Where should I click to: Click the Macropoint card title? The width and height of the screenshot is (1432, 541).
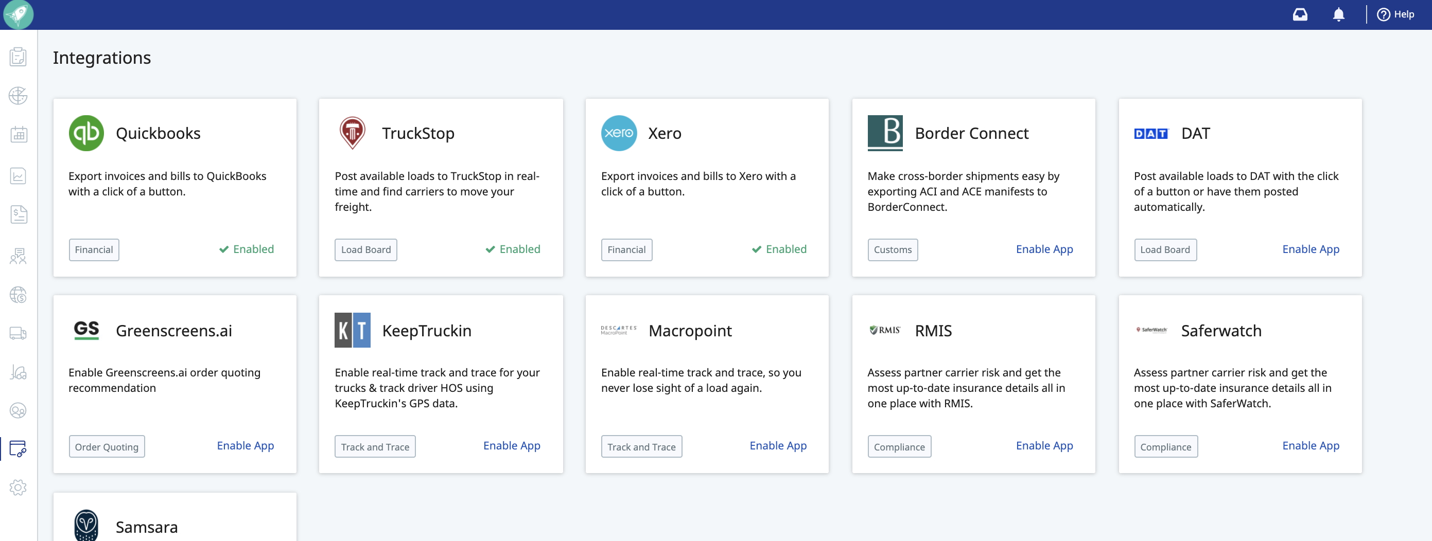point(690,331)
